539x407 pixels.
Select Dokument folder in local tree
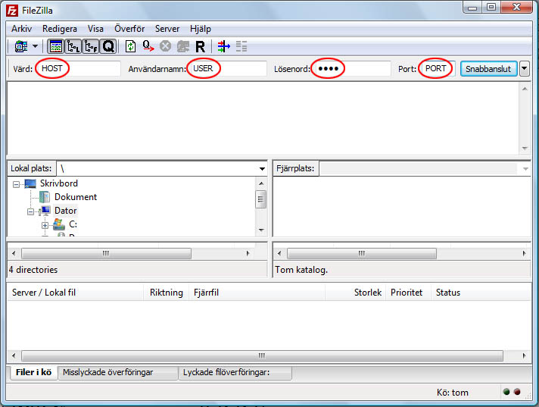(x=76, y=197)
